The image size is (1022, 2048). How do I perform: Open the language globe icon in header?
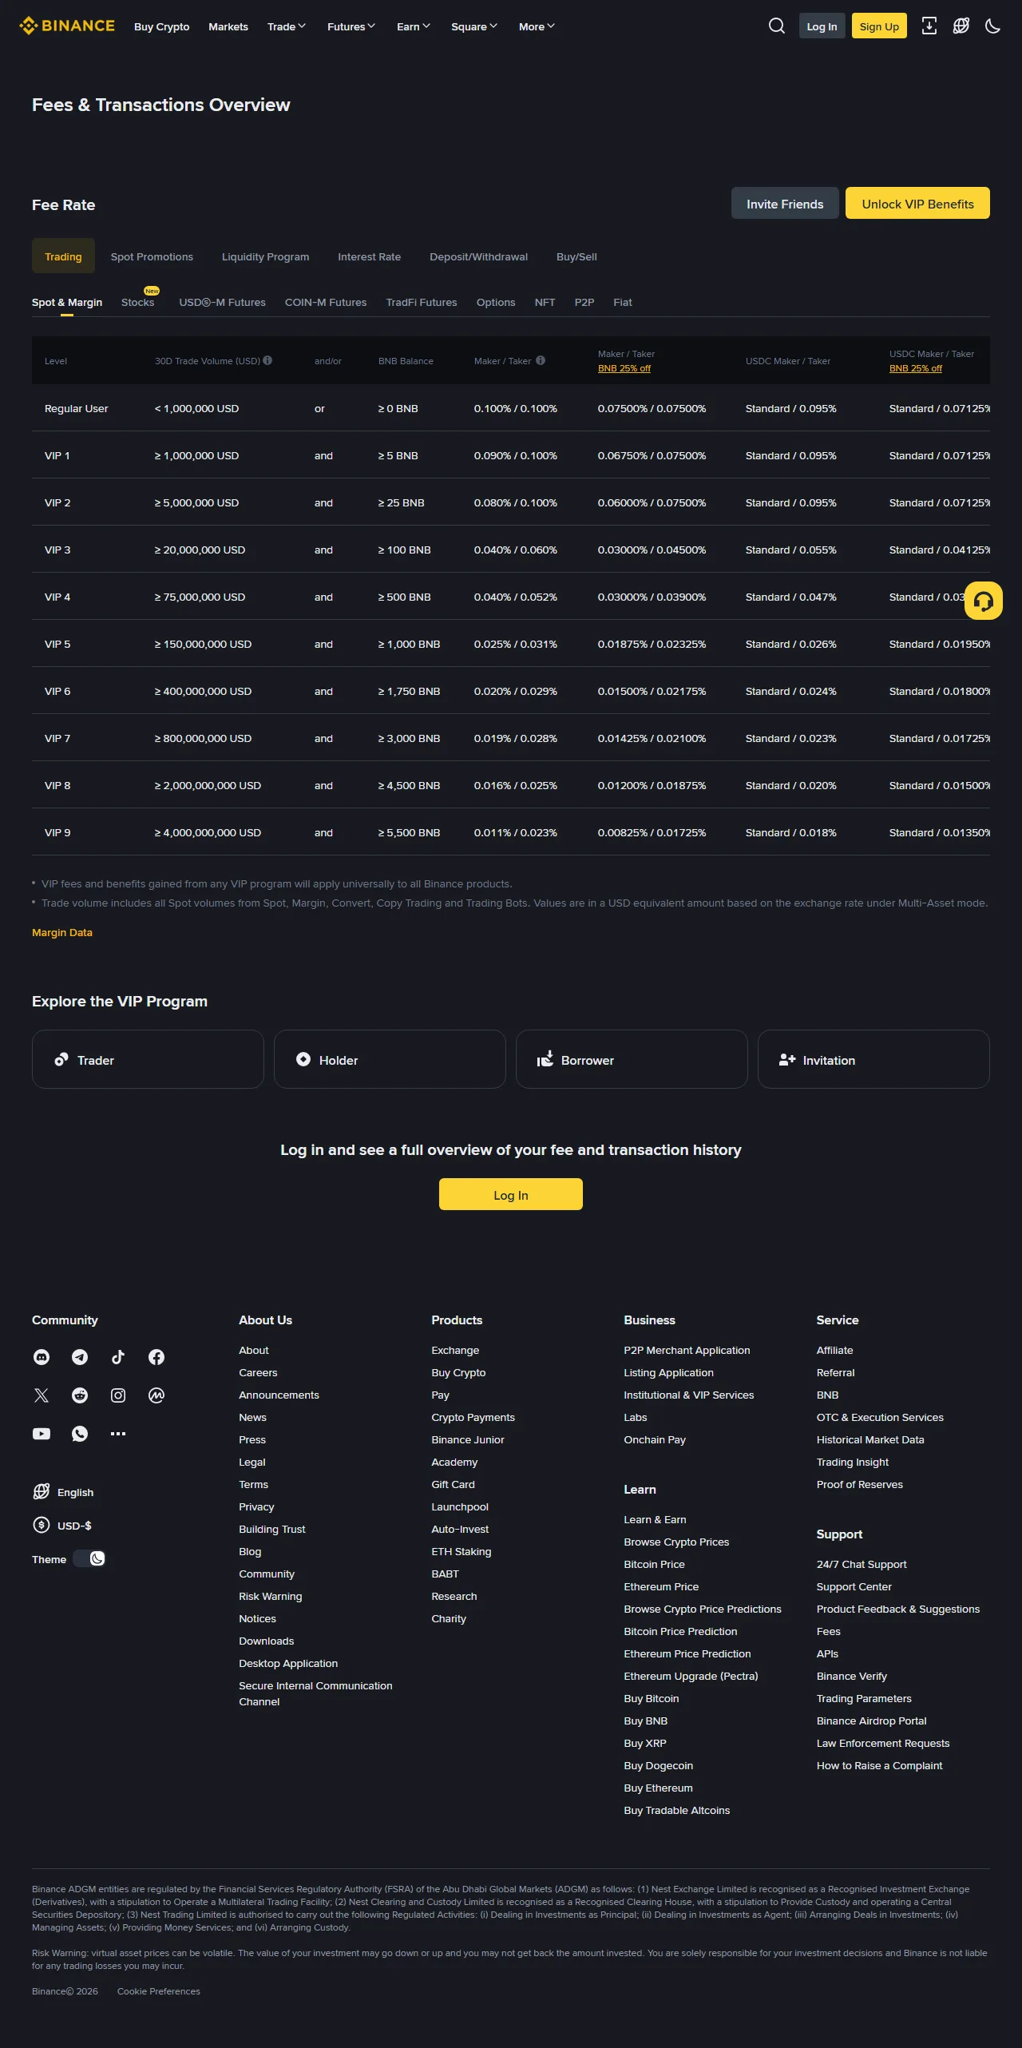click(961, 26)
